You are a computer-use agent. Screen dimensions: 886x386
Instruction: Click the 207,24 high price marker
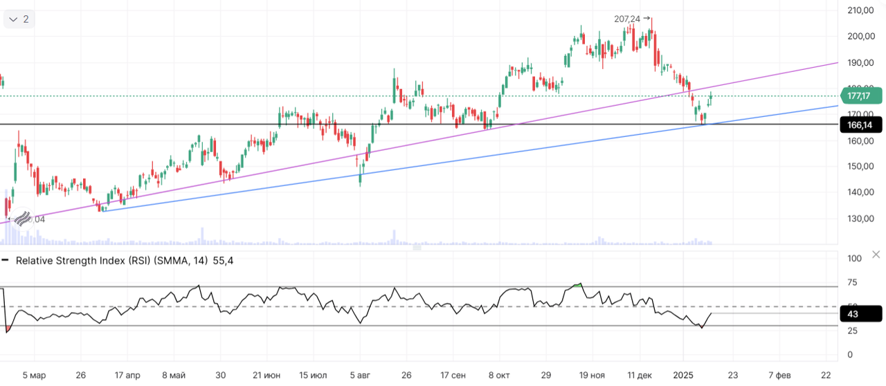point(627,19)
